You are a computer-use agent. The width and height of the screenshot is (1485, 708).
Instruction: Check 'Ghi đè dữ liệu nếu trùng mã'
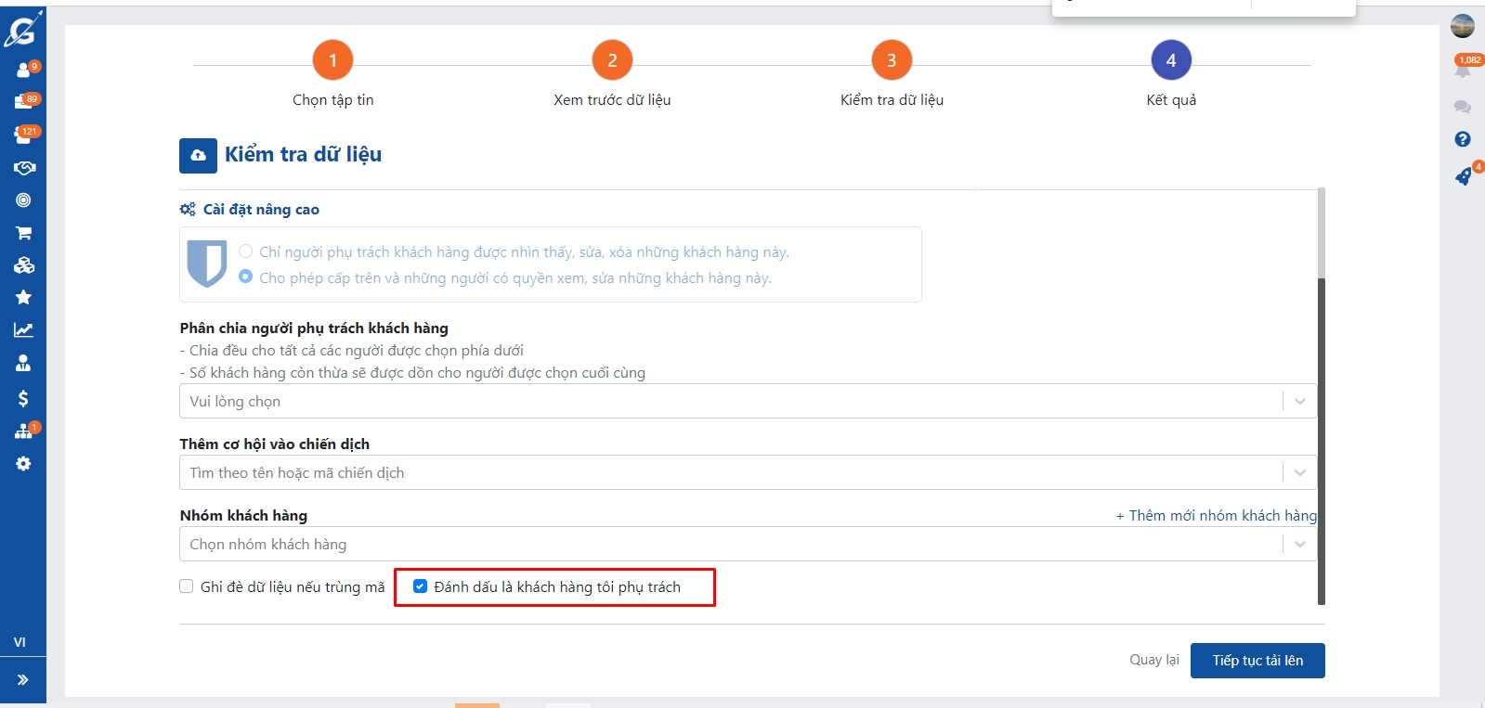click(x=187, y=586)
